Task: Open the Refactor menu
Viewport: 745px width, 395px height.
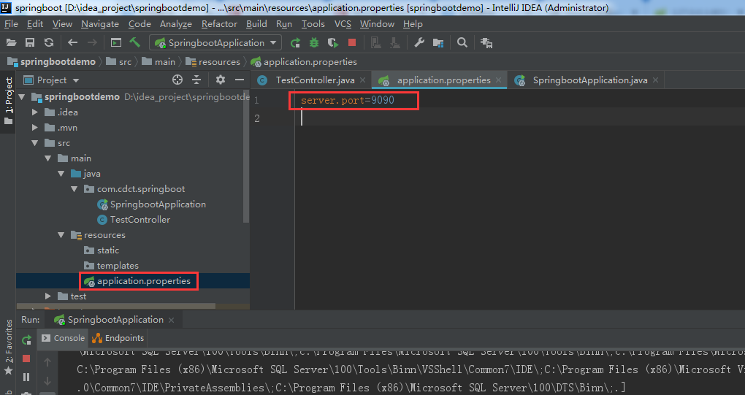Action: coord(219,24)
